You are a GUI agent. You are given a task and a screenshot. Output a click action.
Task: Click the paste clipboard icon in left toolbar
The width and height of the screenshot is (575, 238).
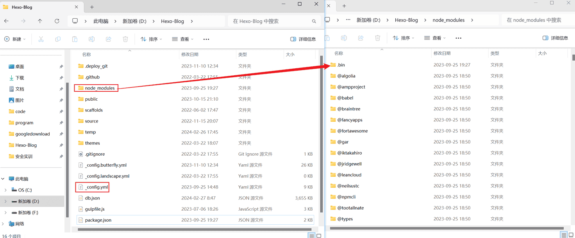75,39
